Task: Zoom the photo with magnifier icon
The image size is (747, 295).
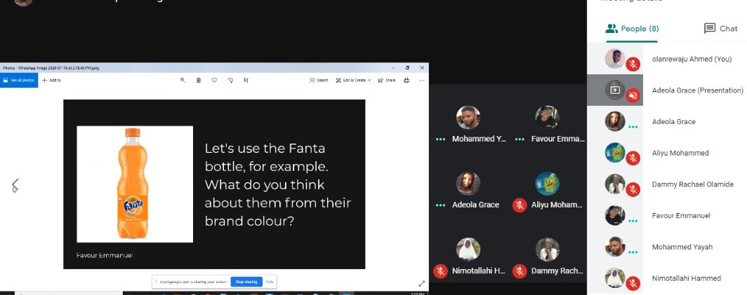Action: pyautogui.click(x=183, y=81)
